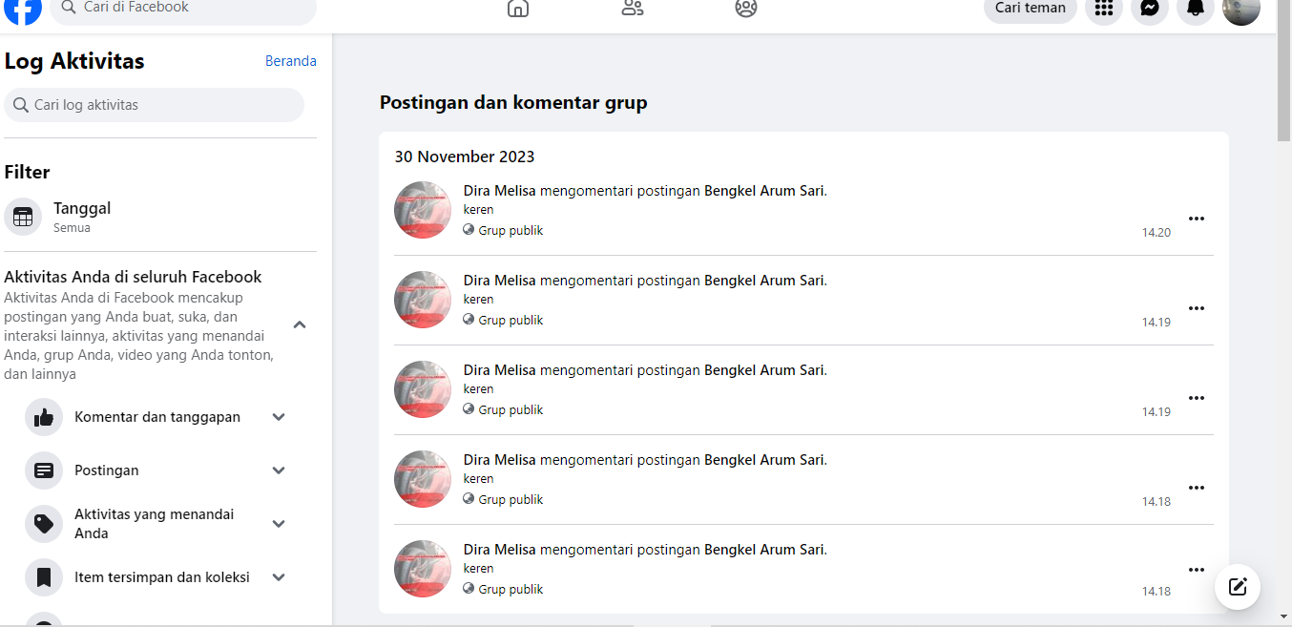Expand the Postingan section chevron
The height and width of the screenshot is (627, 1292).
pyautogui.click(x=279, y=470)
